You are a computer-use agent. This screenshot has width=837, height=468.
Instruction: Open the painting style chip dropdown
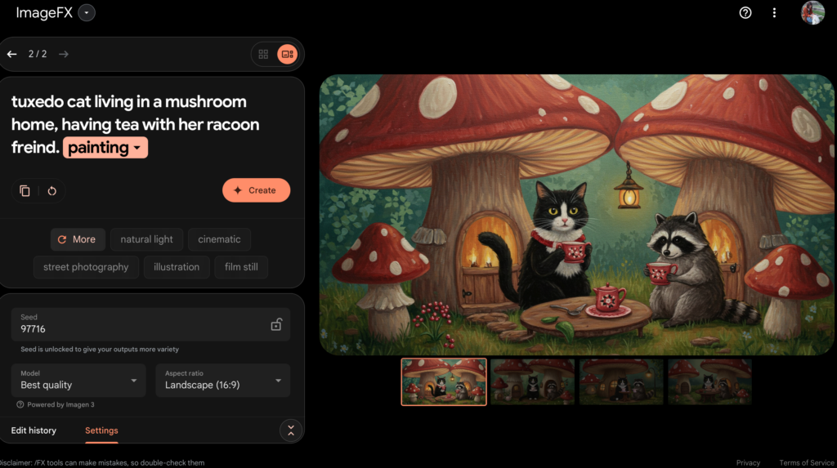coord(105,148)
